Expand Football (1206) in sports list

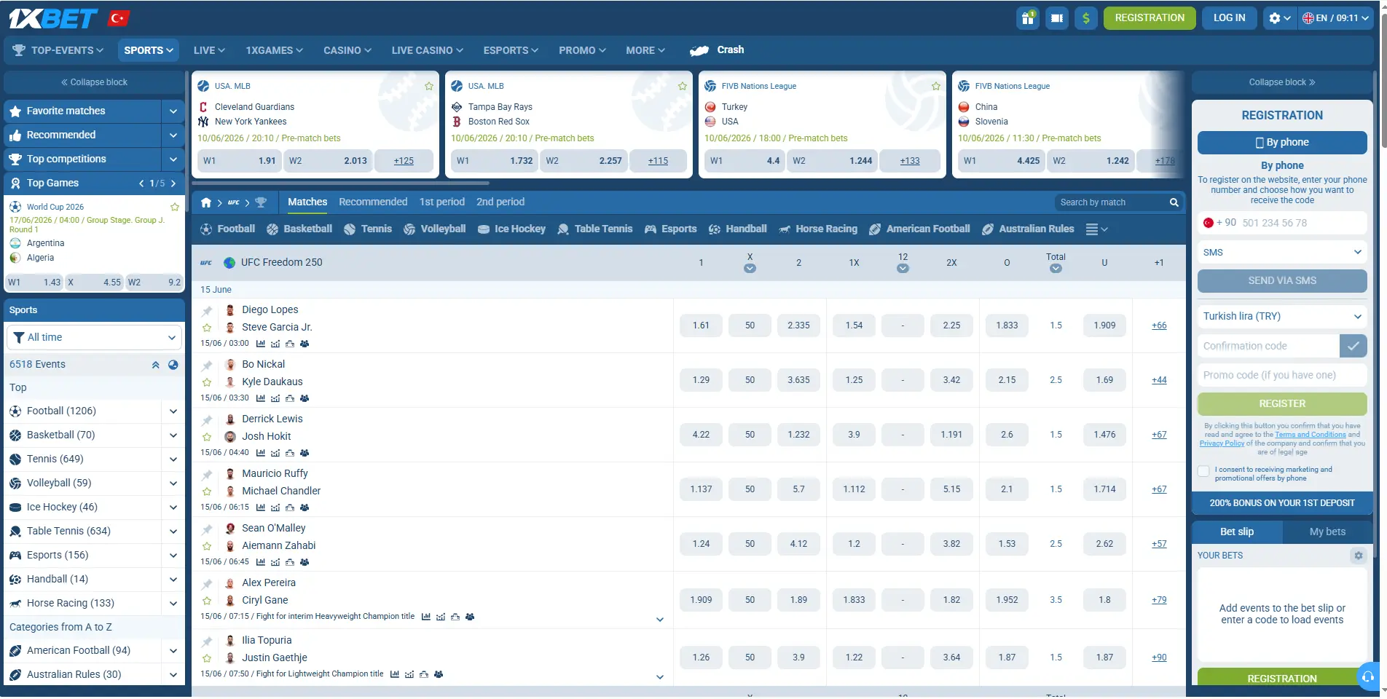(173, 411)
